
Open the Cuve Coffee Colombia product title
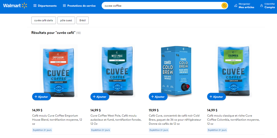(233, 120)
